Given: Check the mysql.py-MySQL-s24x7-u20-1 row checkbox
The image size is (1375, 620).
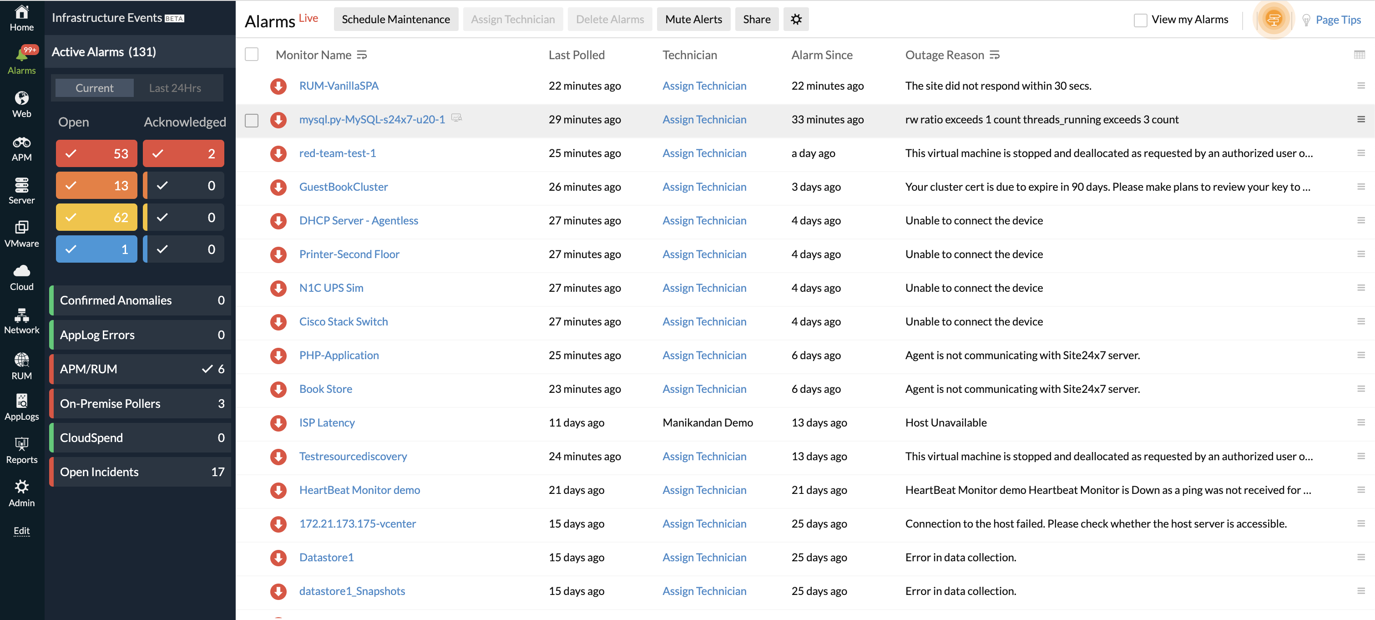Looking at the screenshot, I should point(252,120).
